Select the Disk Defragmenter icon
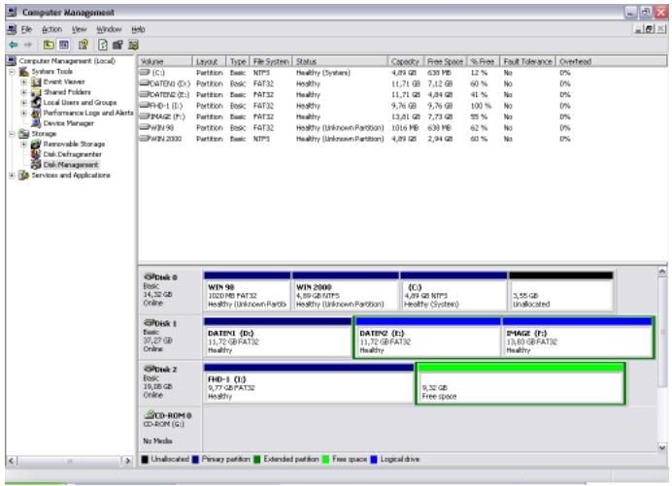672x486 pixels. [36, 154]
